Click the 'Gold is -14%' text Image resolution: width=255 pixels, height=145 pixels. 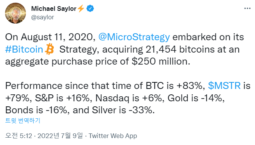click(x=196, y=98)
